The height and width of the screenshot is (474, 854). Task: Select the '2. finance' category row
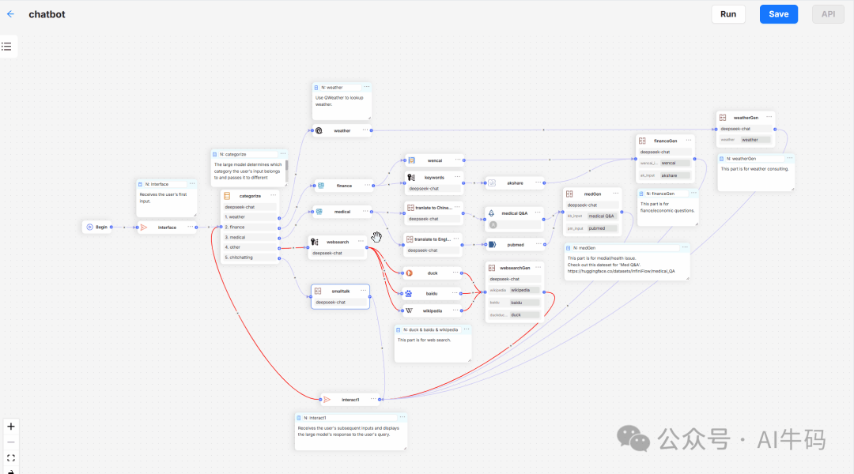251,227
